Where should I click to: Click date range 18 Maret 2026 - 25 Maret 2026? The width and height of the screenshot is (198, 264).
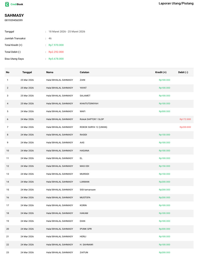67,31
